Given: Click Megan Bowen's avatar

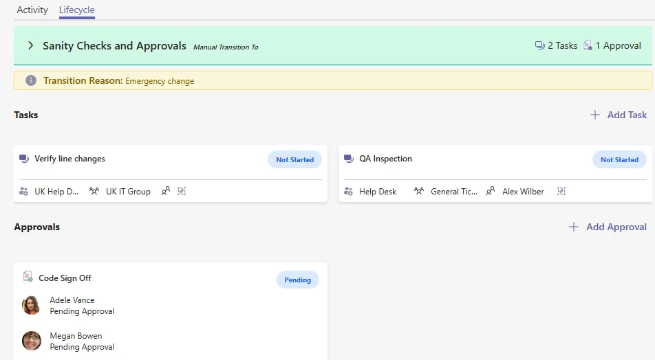Looking at the screenshot, I should point(32,341).
